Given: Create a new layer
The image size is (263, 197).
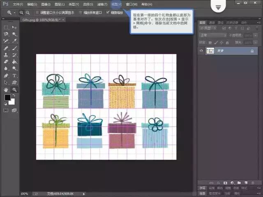Looking at the screenshot, I should pos(246,183).
